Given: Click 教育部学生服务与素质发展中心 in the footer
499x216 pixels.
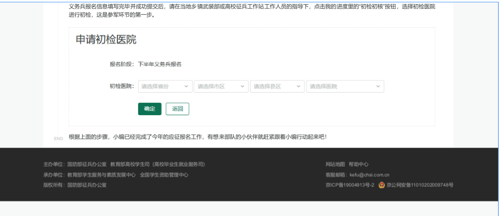Looking at the screenshot, I should pos(102,175).
